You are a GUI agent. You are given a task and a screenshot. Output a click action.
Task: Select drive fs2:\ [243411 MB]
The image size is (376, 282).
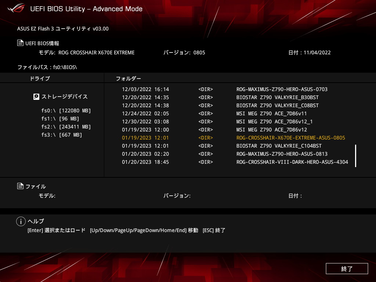[66, 127]
